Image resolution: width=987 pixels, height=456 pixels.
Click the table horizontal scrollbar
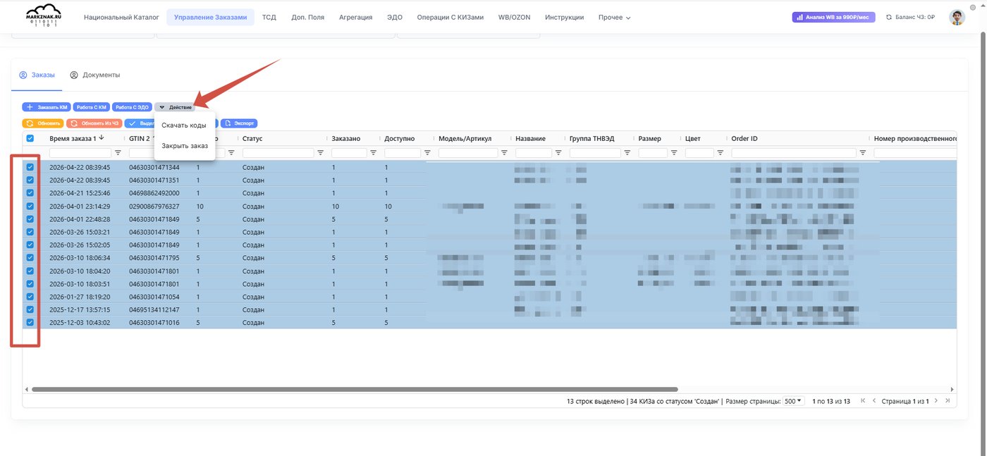point(355,389)
